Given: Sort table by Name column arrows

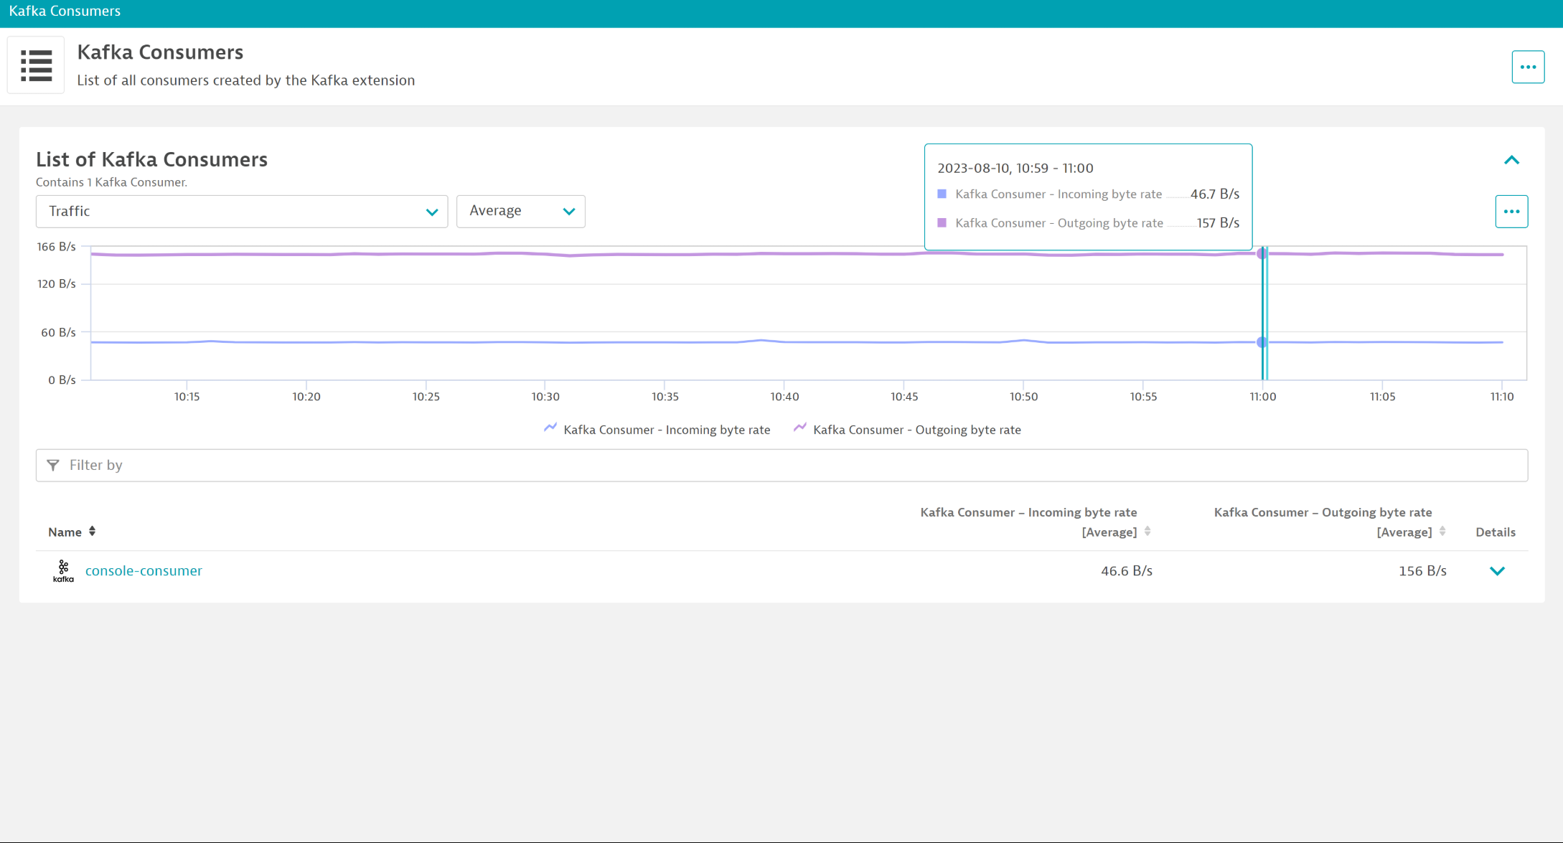Looking at the screenshot, I should coord(92,532).
